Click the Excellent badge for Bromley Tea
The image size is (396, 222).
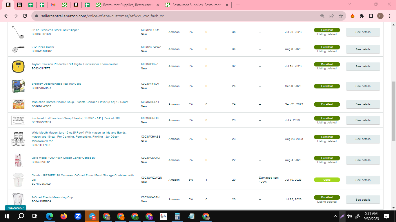[327, 86]
